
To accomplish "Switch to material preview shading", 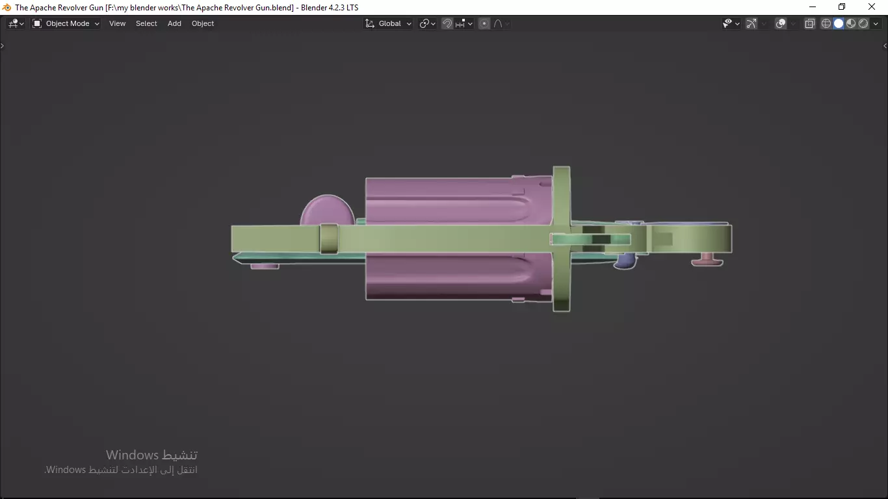I will pos(851,23).
